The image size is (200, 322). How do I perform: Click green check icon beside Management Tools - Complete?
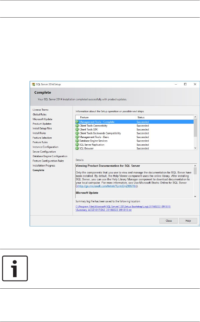click(x=77, y=122)
